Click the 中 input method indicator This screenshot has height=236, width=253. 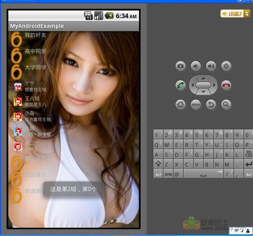pyautogui.click(x=236, y=231)
